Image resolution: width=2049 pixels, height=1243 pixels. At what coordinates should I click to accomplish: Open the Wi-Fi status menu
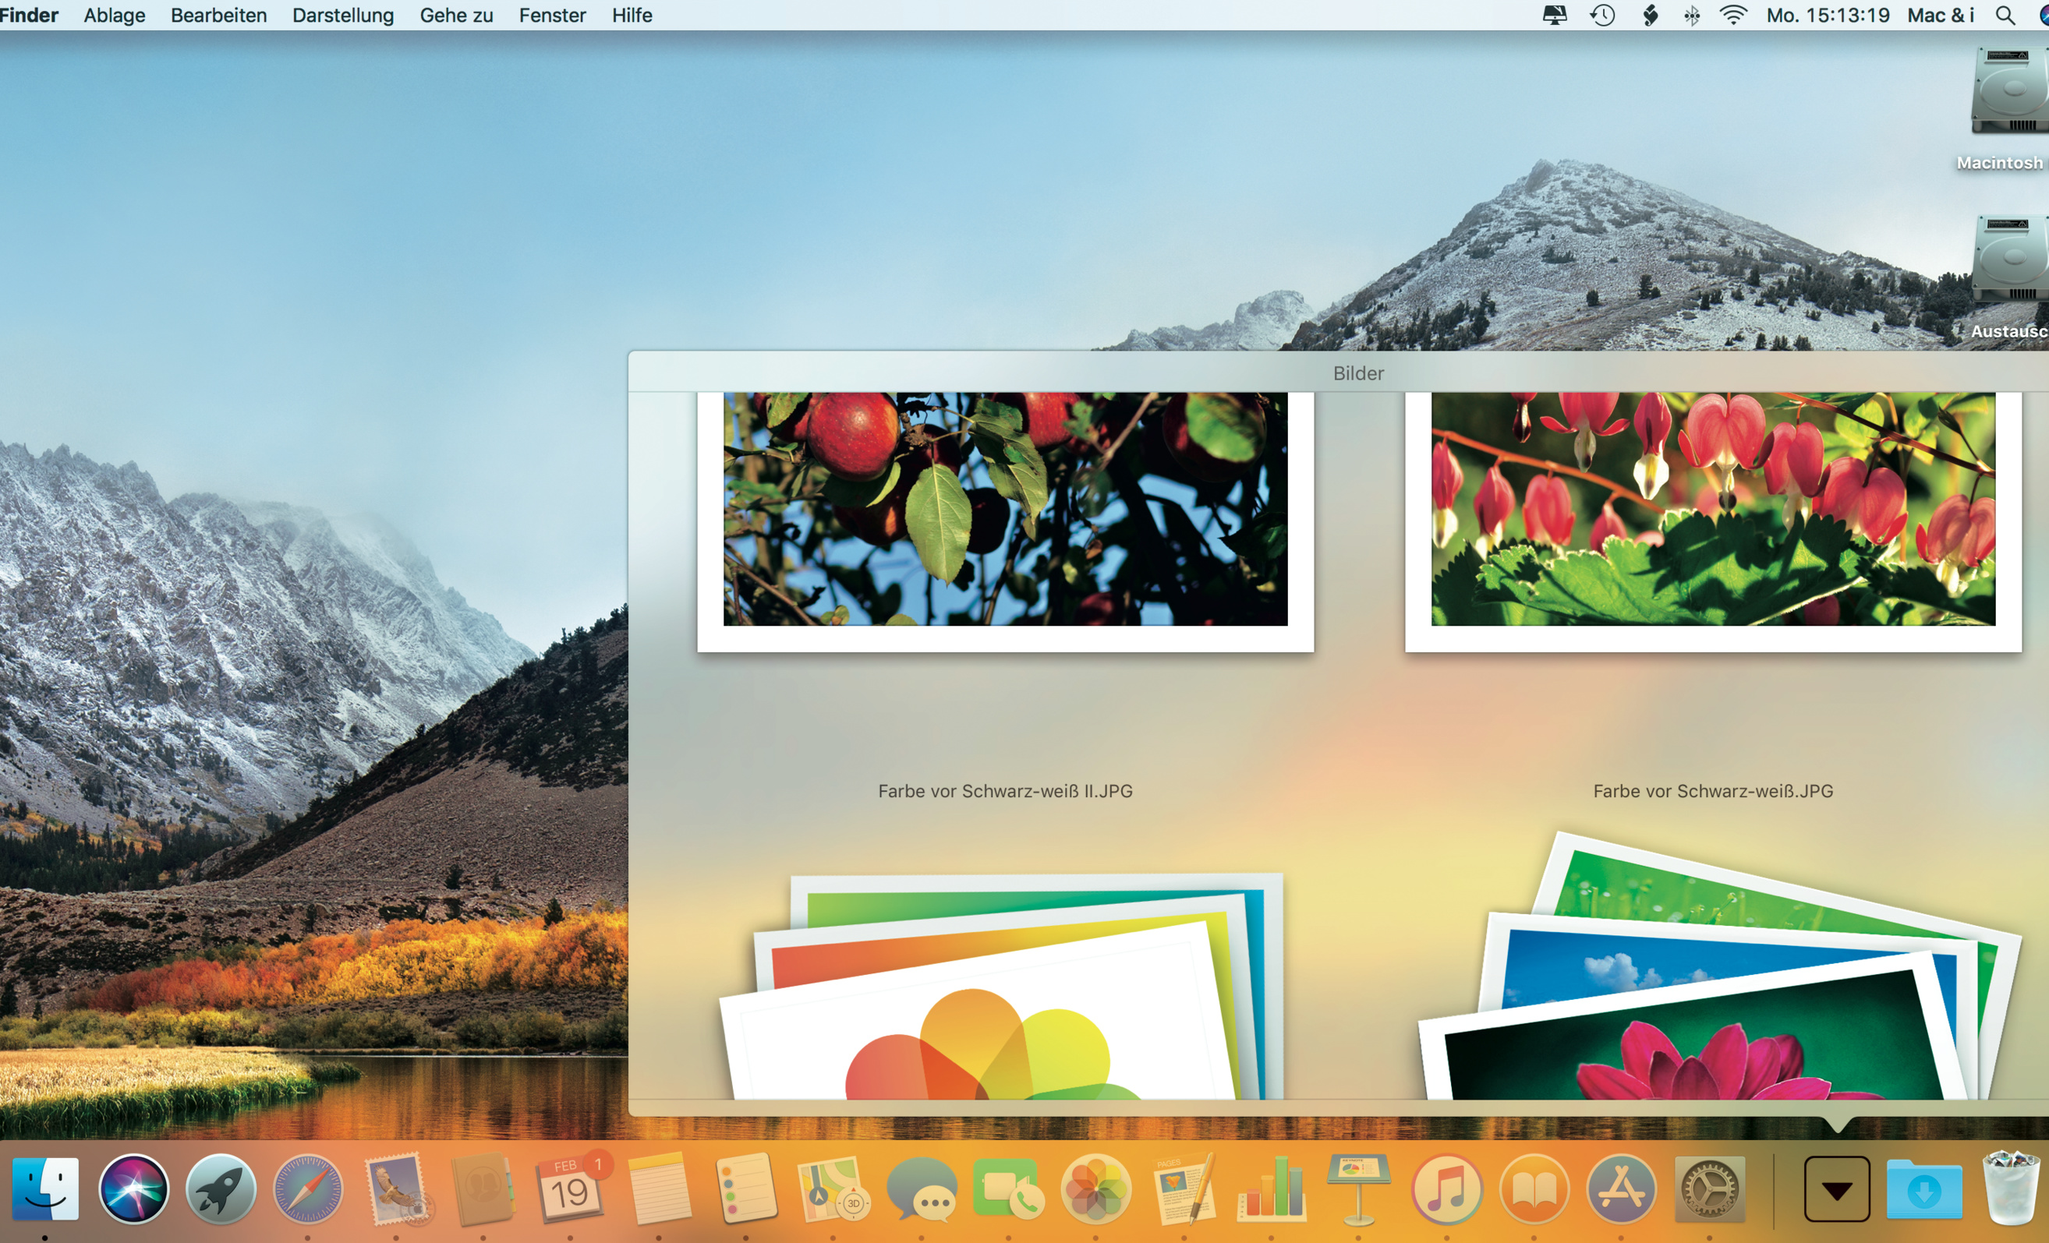[1732, 15]
